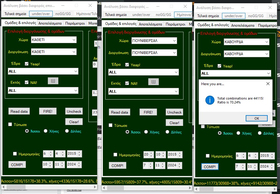The width and height of the screenshot is (280, 194).
Task: Run COMP! in the ΓΙΟΥΝΙΒΕΡΣΑΛ window
Action: 117,166
